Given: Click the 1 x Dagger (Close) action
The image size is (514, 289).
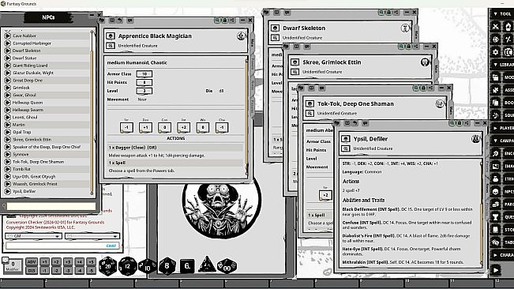Looking at the screenshot, I should pos(176,148).
